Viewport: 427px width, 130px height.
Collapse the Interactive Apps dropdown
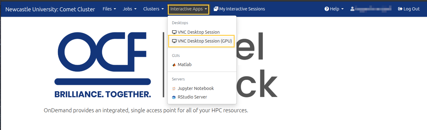[189, 9]
